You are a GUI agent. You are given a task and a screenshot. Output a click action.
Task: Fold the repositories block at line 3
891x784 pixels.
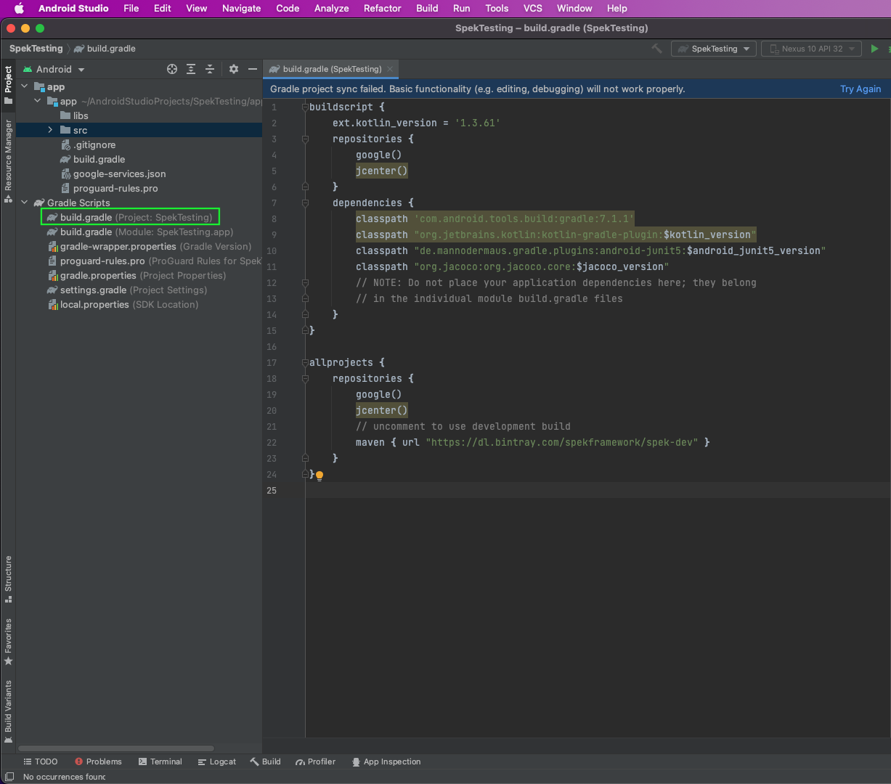click(x=305, y=139)
